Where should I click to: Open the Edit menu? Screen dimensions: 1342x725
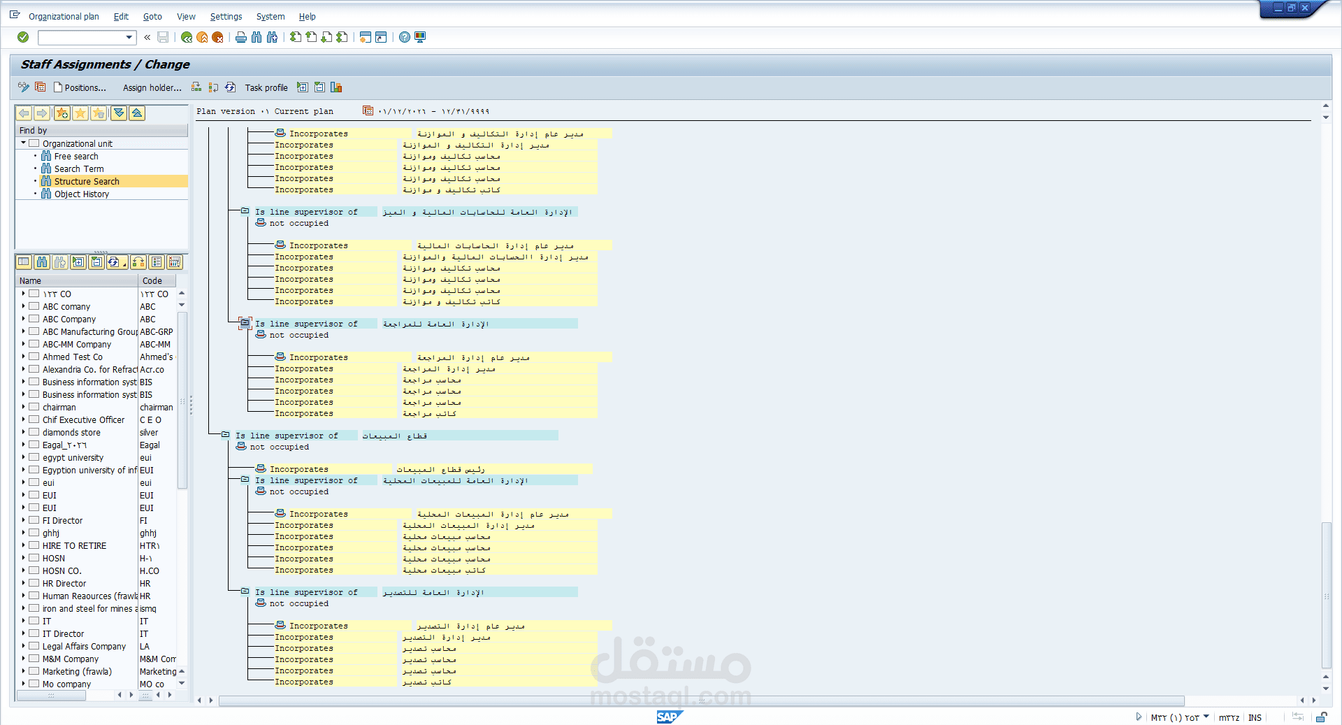point(121,16)
